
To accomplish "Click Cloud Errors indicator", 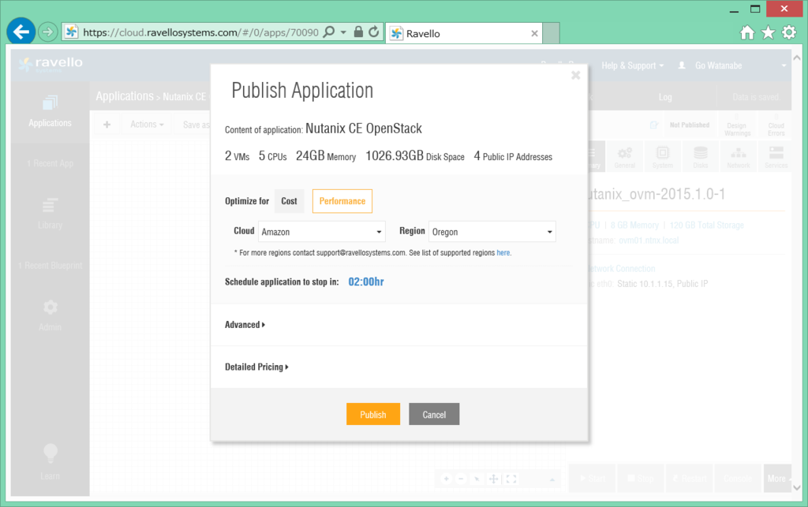I will [x=776, y=125].
